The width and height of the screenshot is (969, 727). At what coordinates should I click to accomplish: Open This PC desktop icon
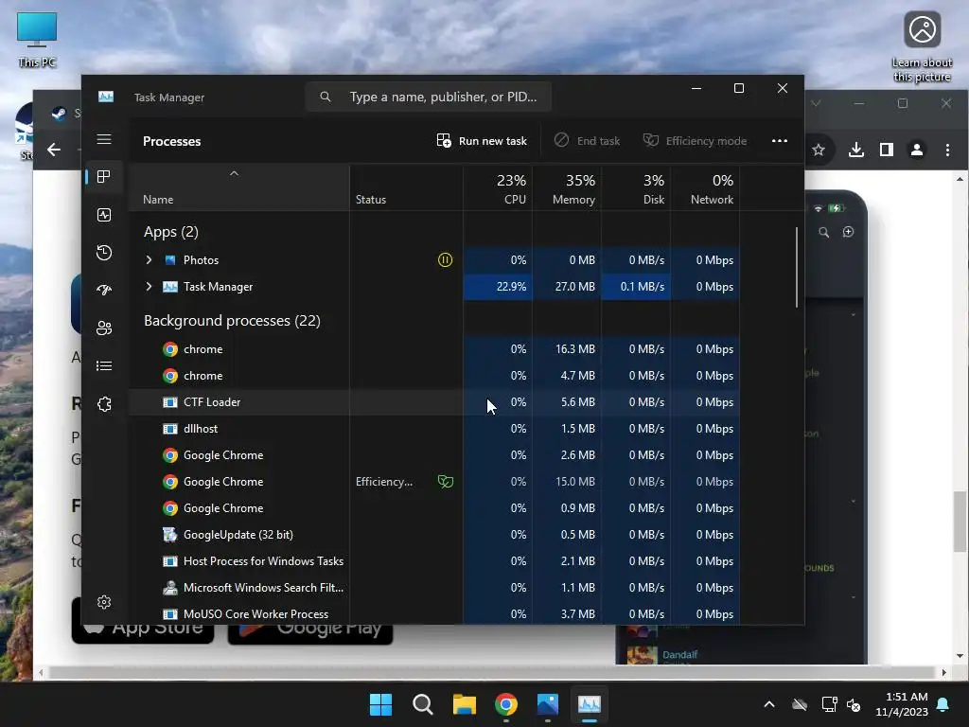click(x=37, y=40)
